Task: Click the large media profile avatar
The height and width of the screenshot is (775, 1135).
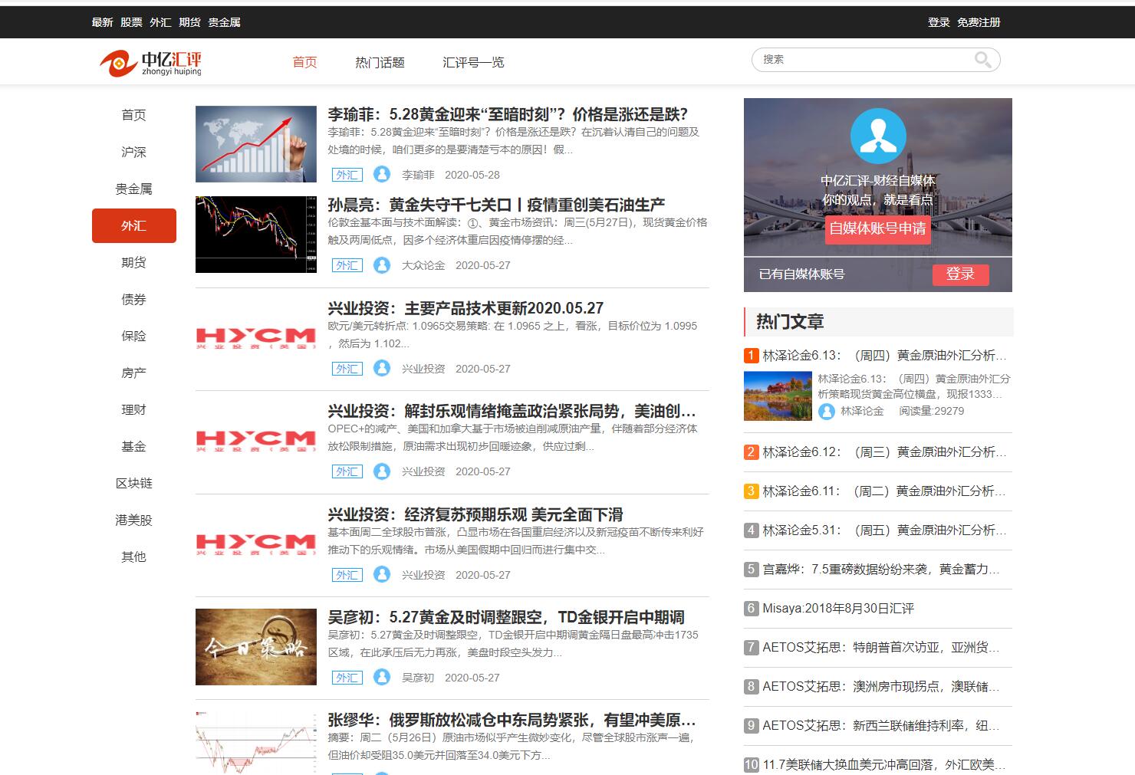Action: point(878,136)
